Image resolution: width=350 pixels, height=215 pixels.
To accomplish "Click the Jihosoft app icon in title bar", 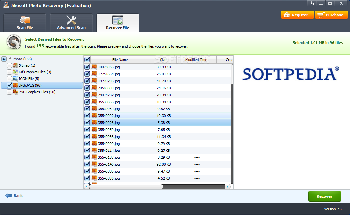I will tap(6, 5).
